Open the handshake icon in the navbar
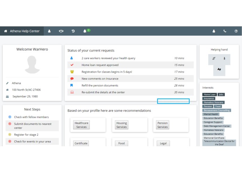Image resolution: width=242 pixels, height=172 pixels. click(x=61, y=31)
